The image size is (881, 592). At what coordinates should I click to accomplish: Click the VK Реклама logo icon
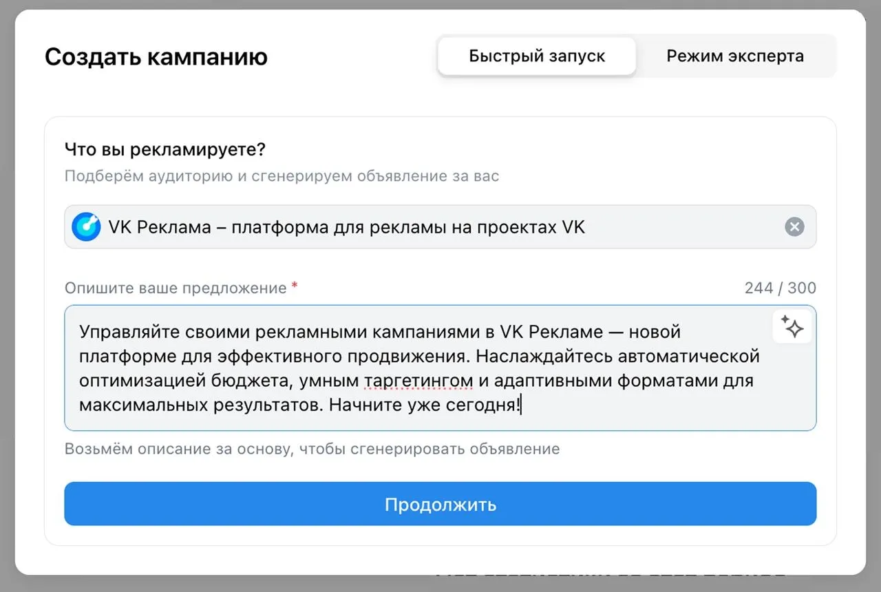pos(86,226)
